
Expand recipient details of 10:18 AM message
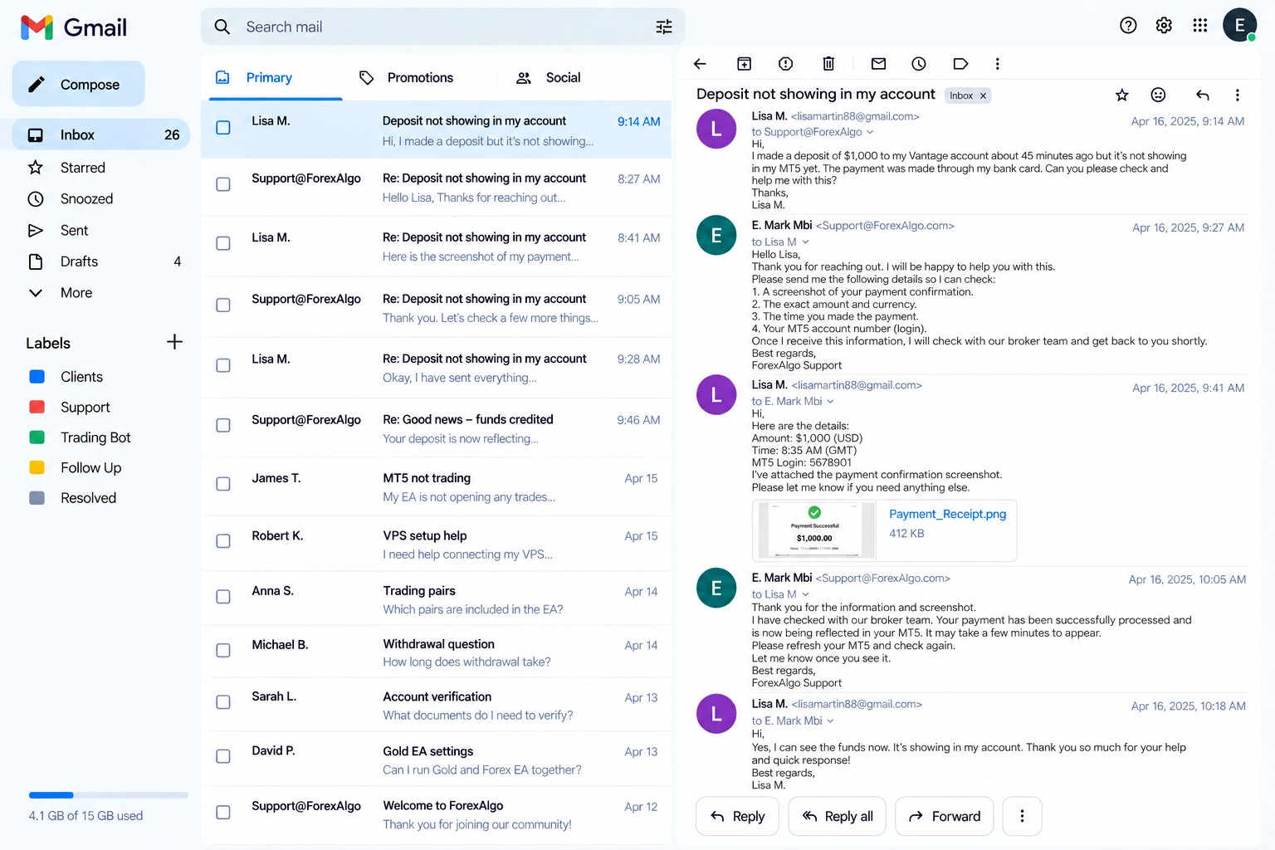pos(830,721)
